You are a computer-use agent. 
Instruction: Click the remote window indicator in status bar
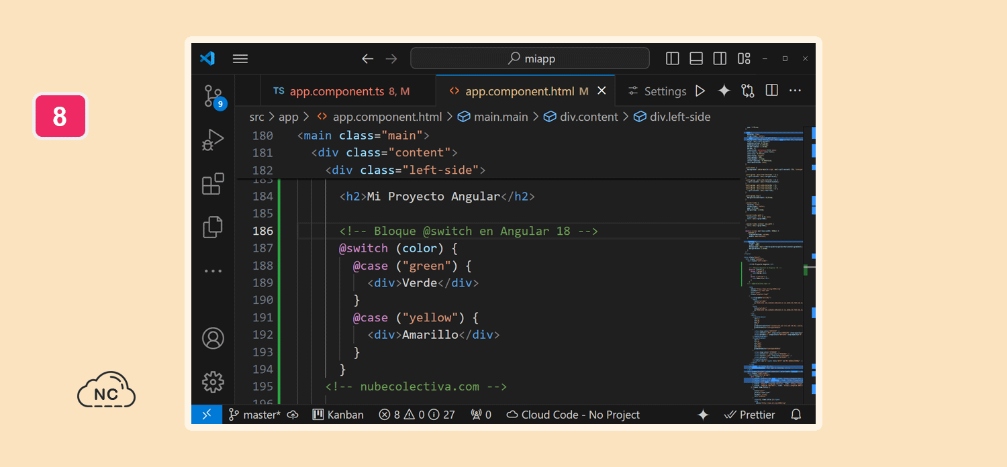(x=206, y=415)
